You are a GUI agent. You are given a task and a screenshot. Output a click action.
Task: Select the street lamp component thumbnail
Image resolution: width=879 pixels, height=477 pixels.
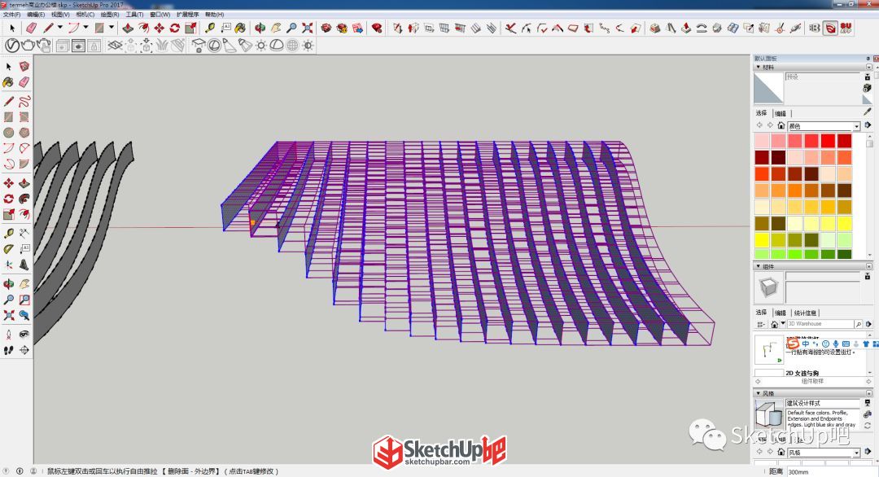(768, 350)
